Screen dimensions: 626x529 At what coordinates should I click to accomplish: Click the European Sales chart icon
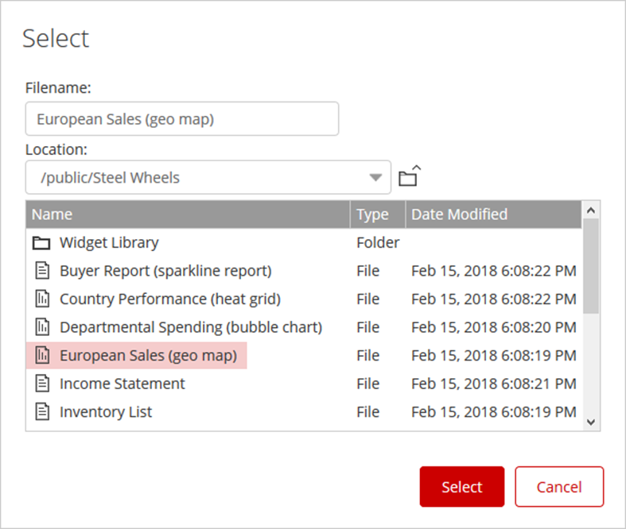pos(41,356)
